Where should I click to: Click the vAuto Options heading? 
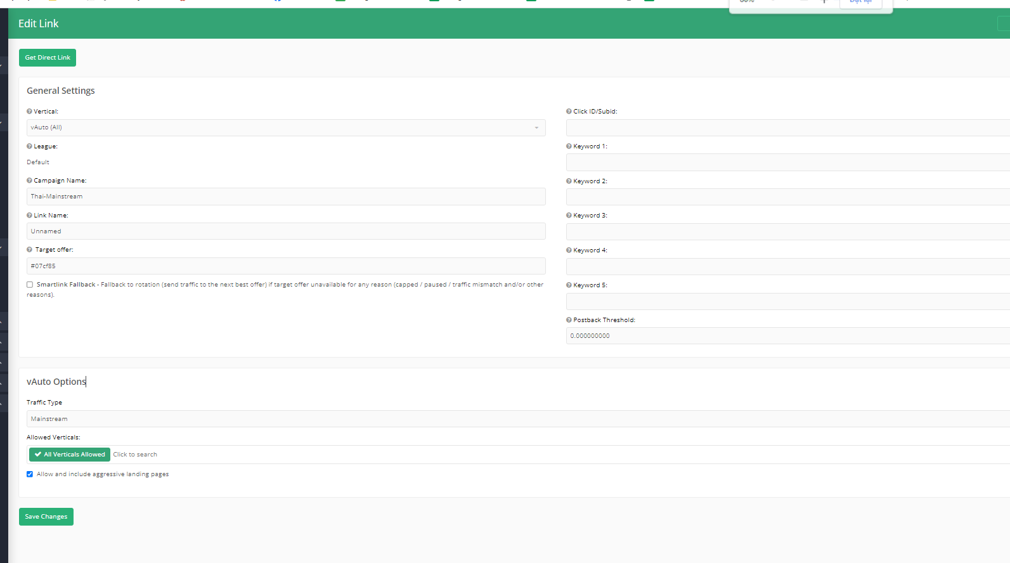[56, 382]
